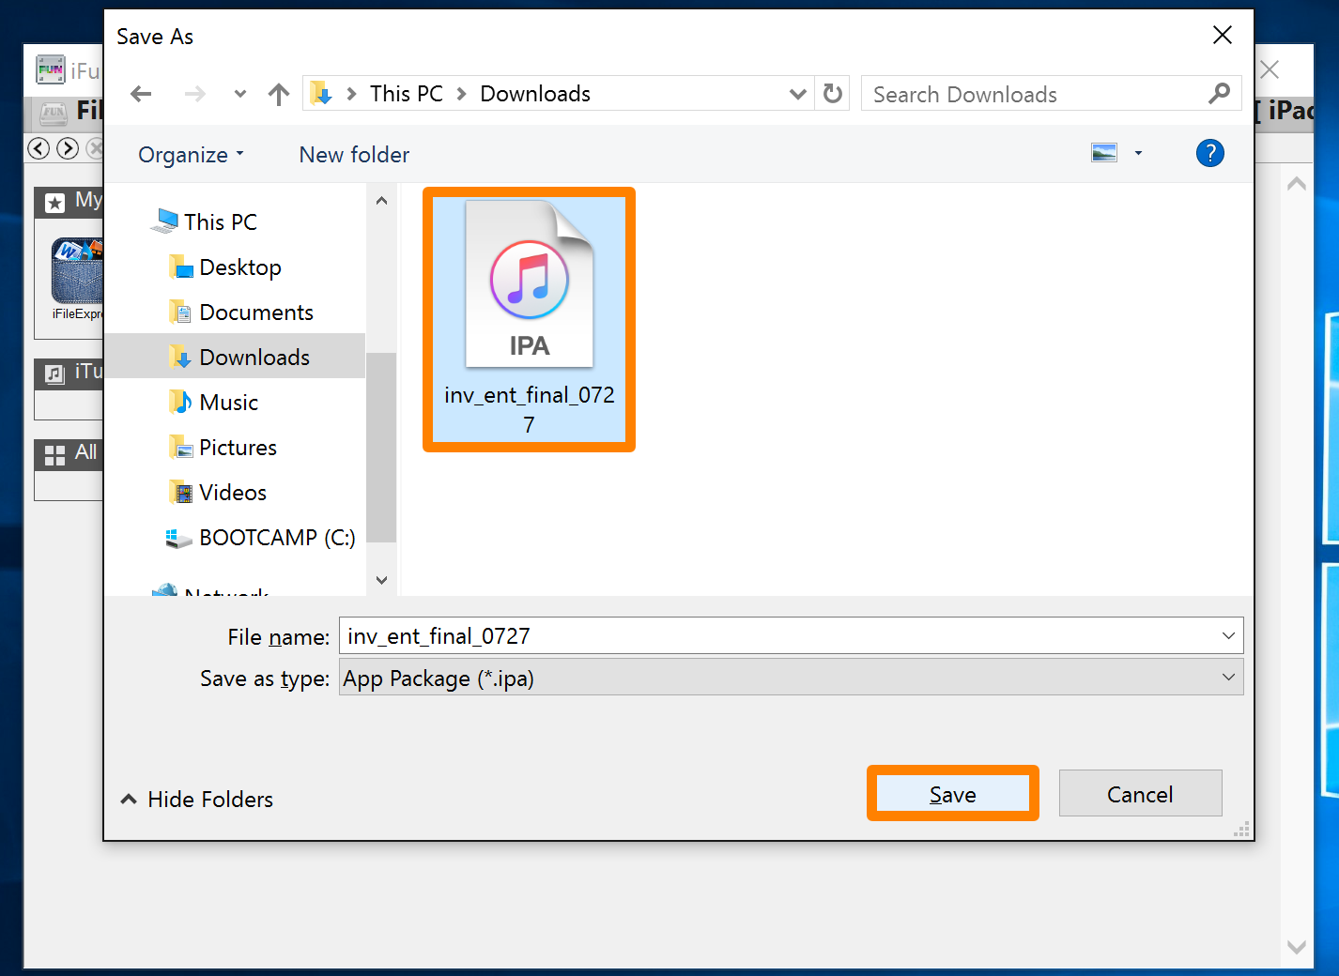1339x976 pixels.
Task: Click Back arrow in iFunBox window
Action: pyautogui.click(x=38, y=148)
